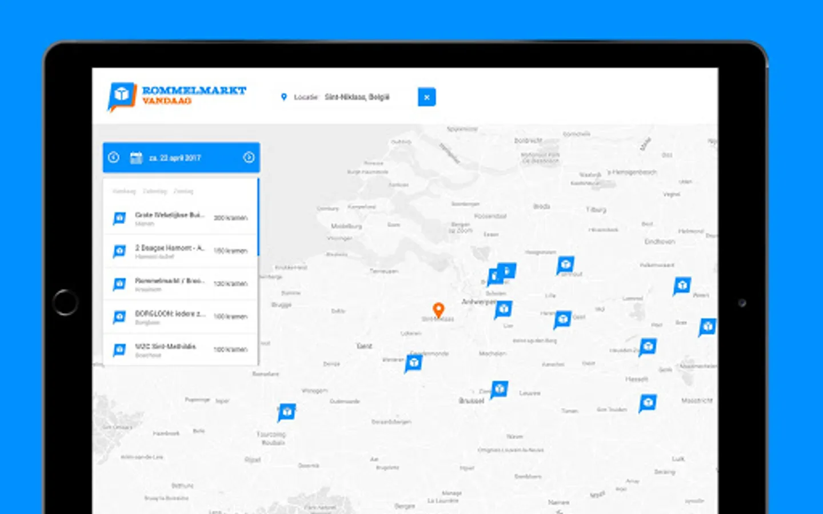This screenshot has width=823, height=514.
Task: Edit the Sint-Niklaas, België location field
Action: coord(357,97)
